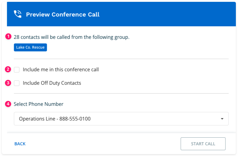
Task: Click the pink step 1 badge
Action: tap(8, 37)
